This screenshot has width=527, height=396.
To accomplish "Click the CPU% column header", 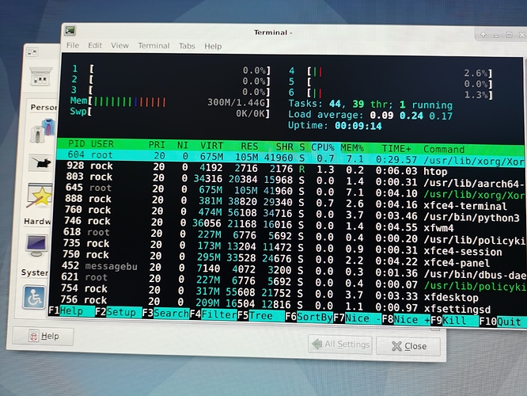I will [x=322, y=147].
